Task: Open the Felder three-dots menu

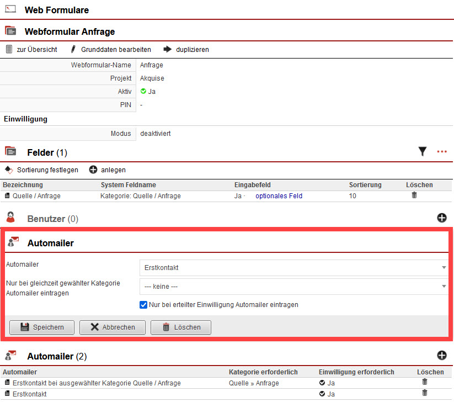Action: 442,152
